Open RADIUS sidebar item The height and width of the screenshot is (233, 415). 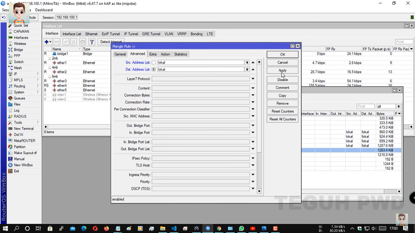point(20,116)
